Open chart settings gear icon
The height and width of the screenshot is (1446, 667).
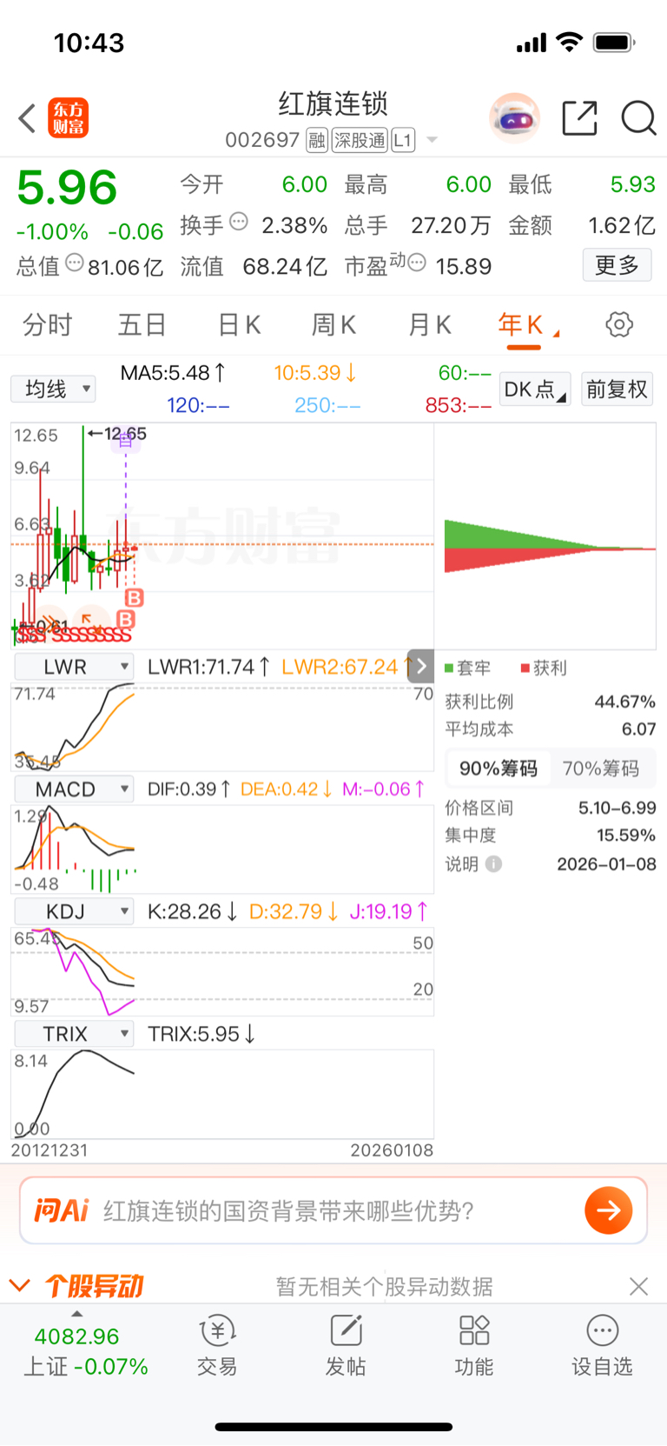[619, 325]
